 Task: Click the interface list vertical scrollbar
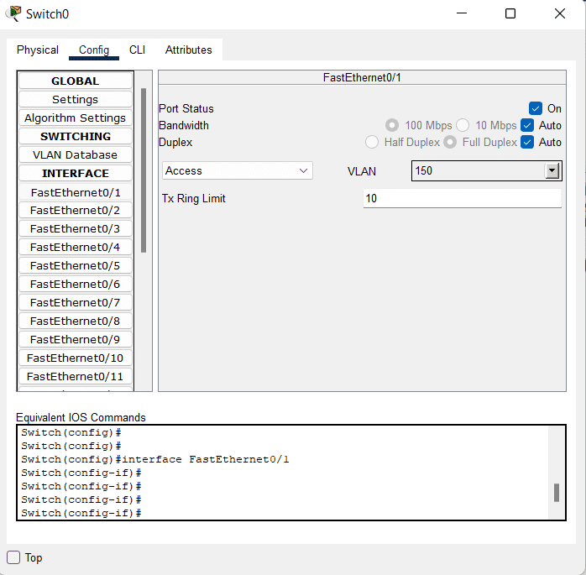coord(144,170)
